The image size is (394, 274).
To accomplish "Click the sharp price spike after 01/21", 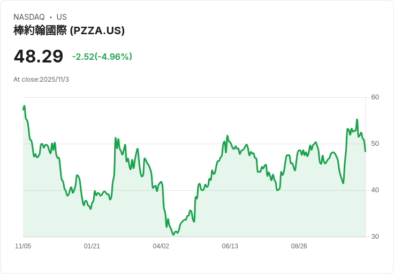I will point(116,138).
